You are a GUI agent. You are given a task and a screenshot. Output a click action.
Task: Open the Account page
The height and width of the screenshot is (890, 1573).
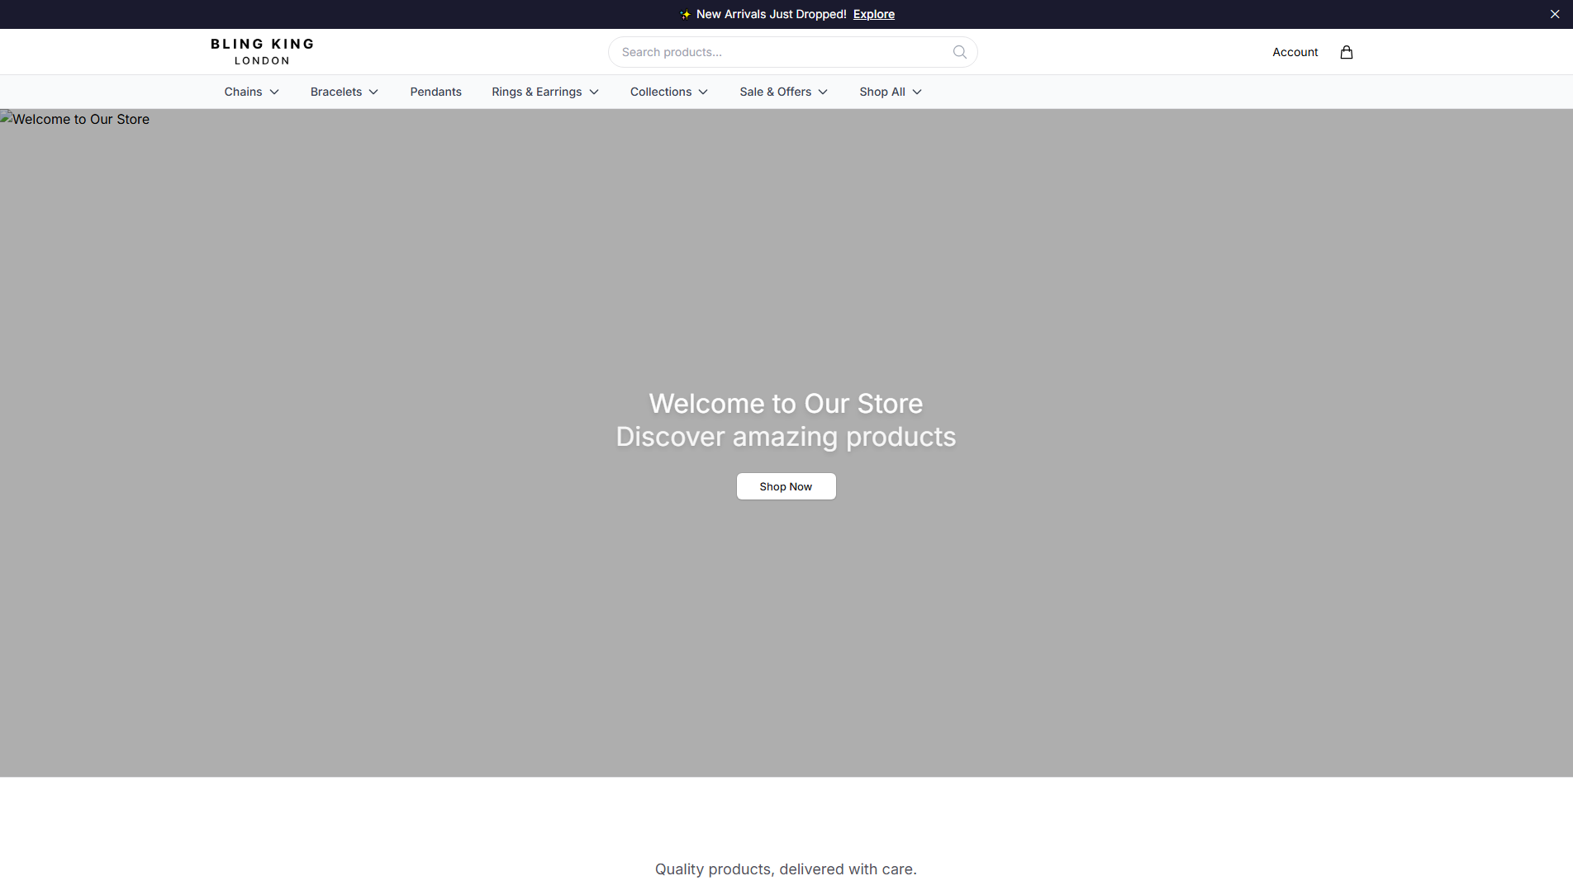click(1295, 52)
